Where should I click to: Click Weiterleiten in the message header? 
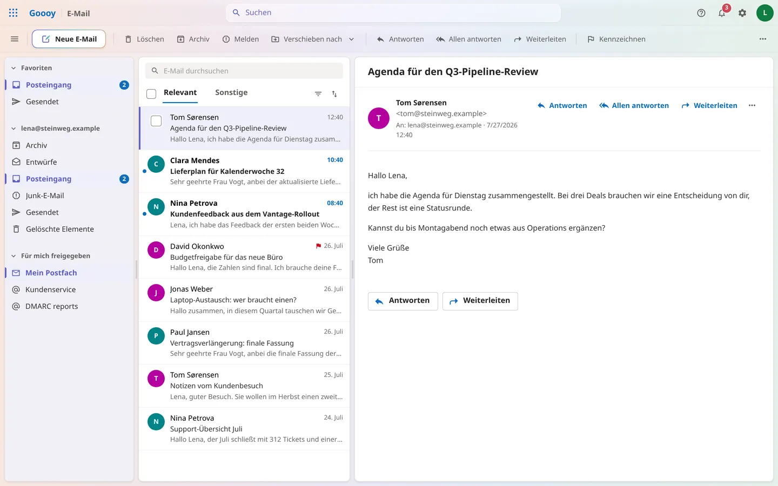point(709,106)
